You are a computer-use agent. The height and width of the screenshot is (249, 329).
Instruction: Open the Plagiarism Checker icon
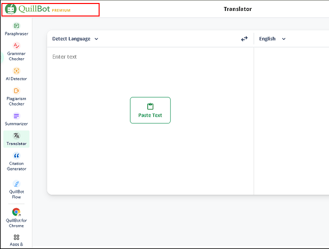coord(16,91)
